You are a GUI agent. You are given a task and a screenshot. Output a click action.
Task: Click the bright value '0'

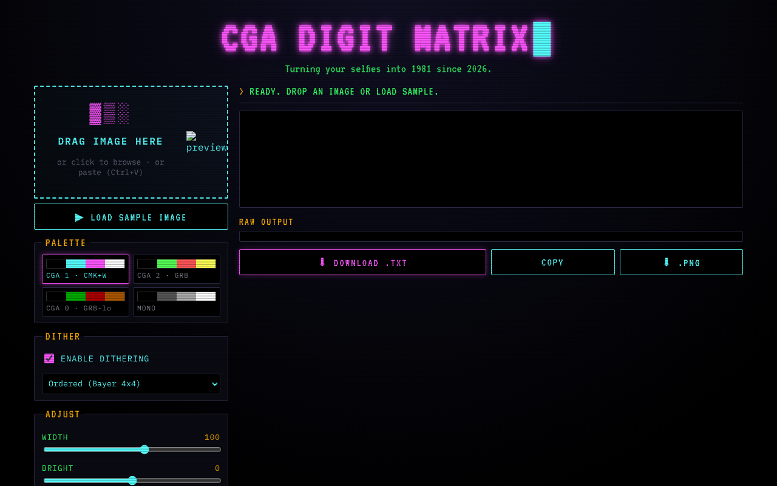pos(217,468)
